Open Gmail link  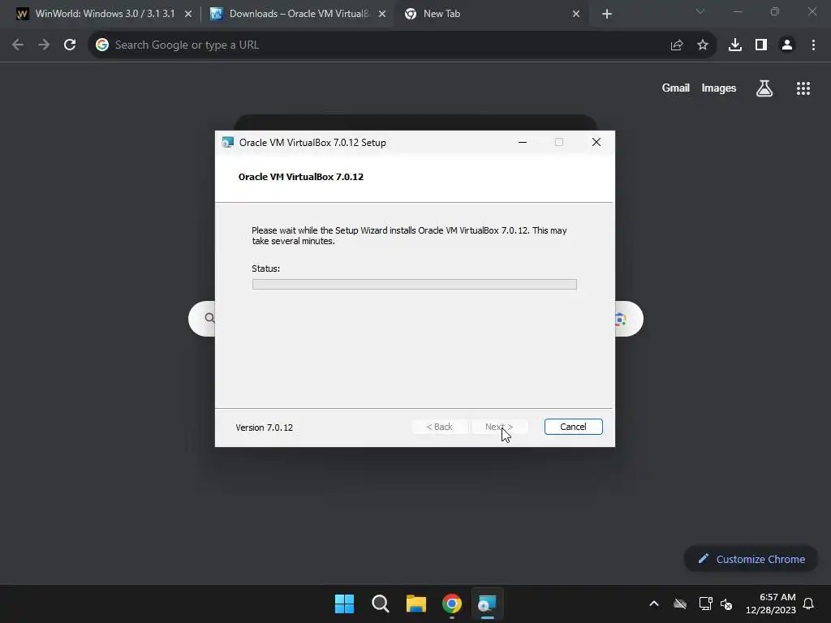676,88
